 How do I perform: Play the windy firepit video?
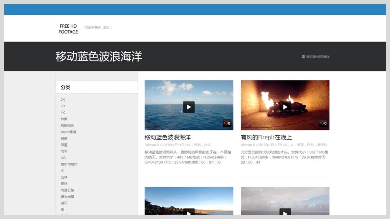click(285, 107)
